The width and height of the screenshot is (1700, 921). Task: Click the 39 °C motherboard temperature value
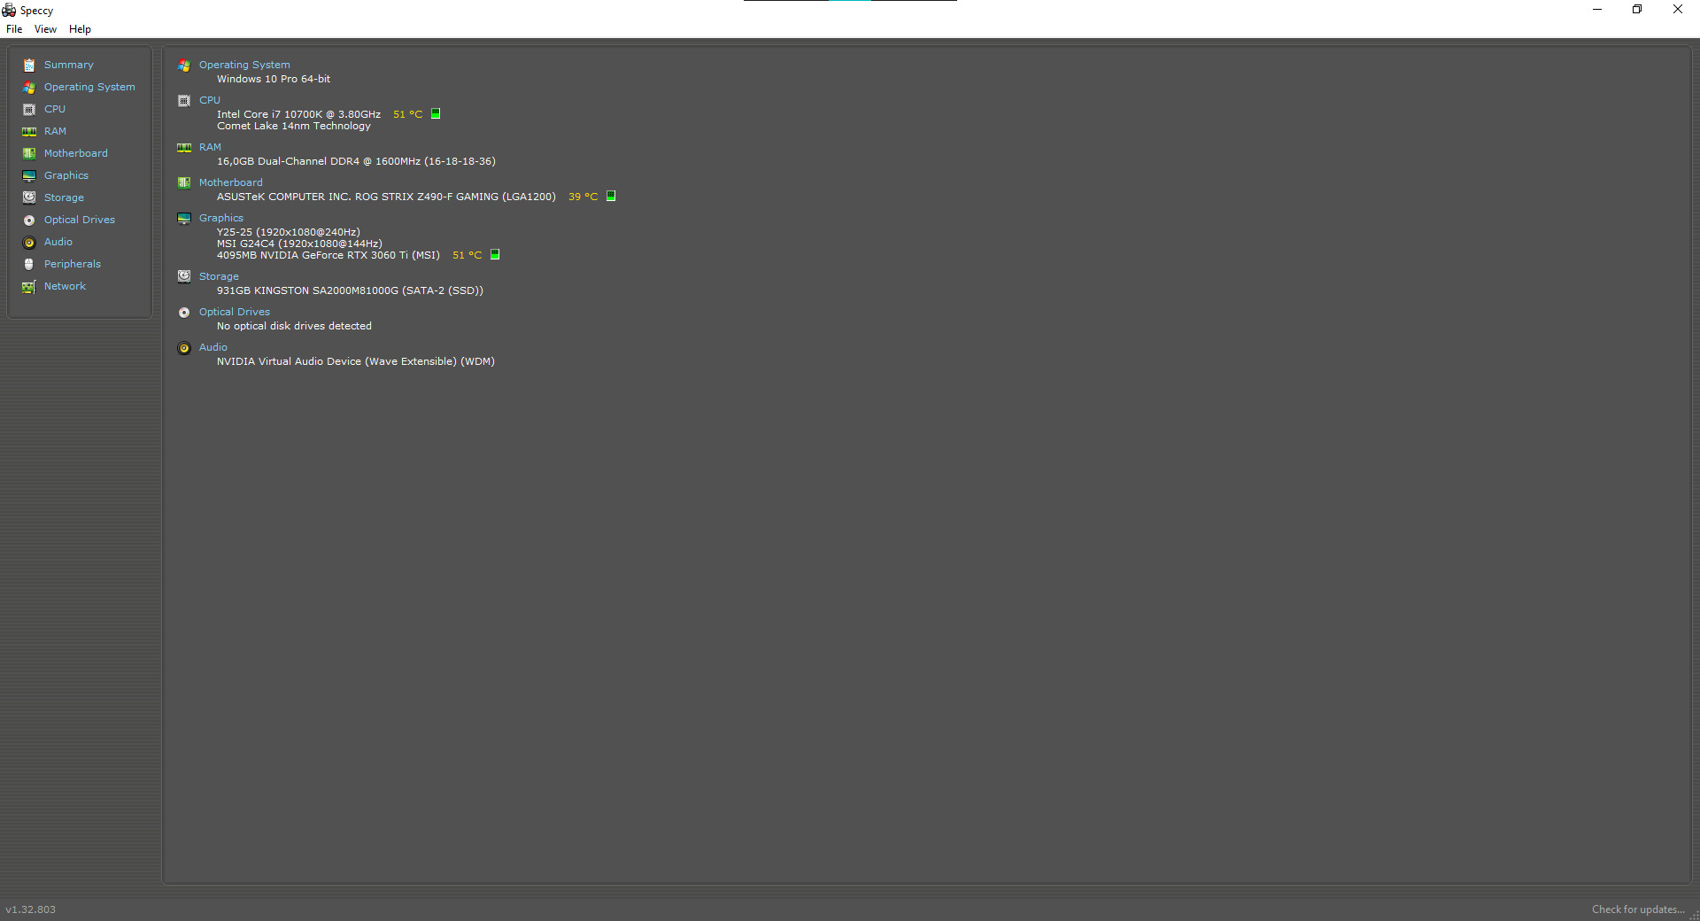[x=583, y=197]
